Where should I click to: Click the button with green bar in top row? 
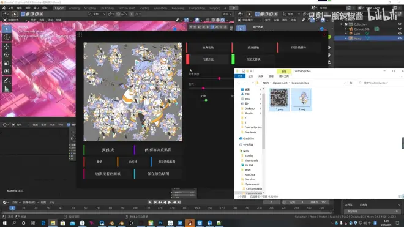[x=253, y=59]
